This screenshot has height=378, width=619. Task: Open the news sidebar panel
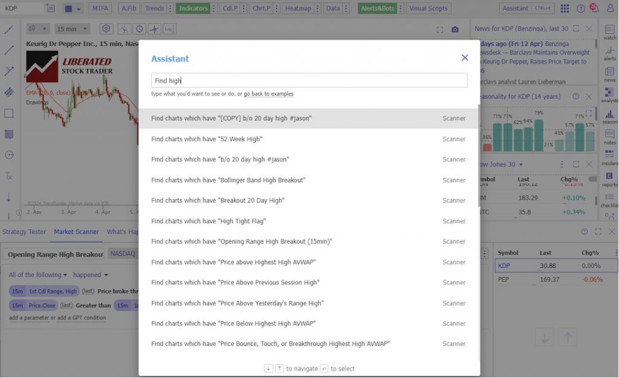pos(609,74)
